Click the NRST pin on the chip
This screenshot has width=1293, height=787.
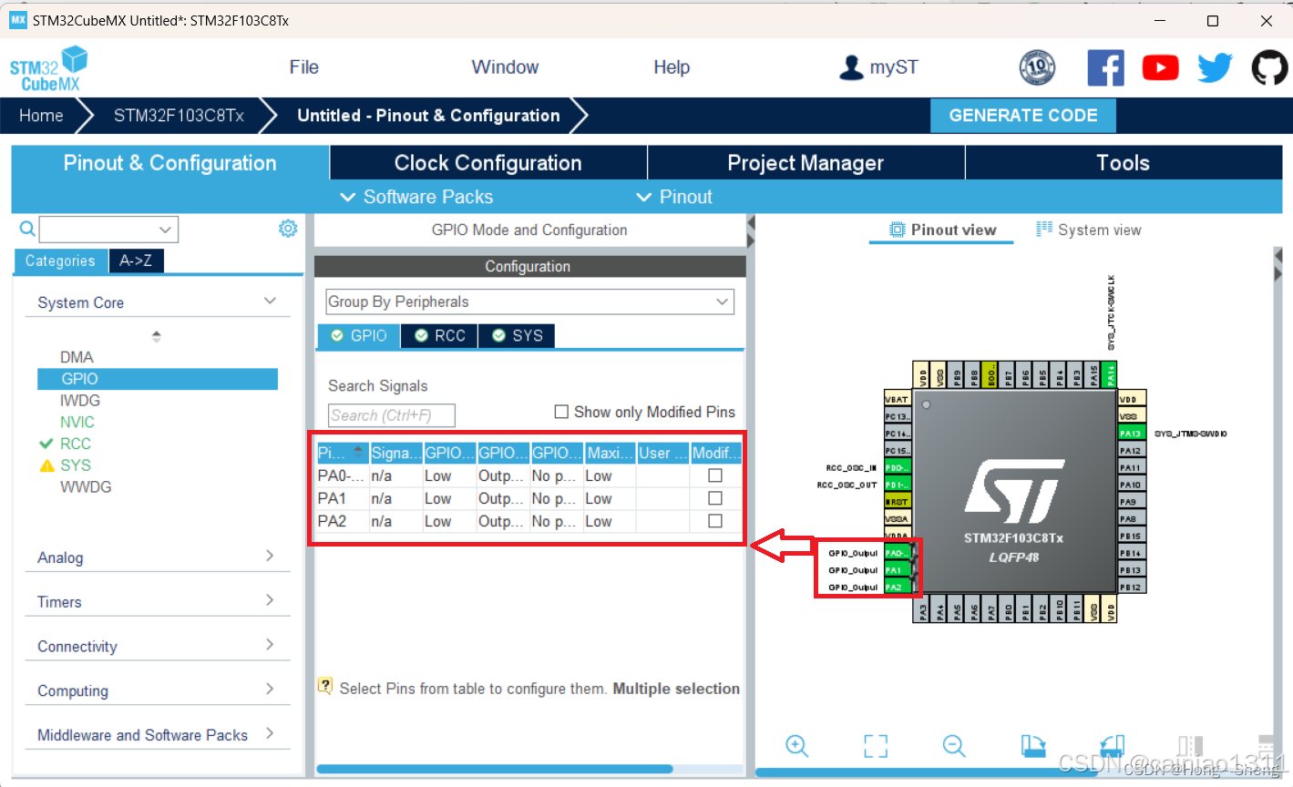coord(897,502)
